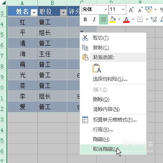The width and height of the screenshot is (163, 163).
Task: Open the 姓名 column filter dropdown
Action: pyautogui.click(x=34, y=13)
